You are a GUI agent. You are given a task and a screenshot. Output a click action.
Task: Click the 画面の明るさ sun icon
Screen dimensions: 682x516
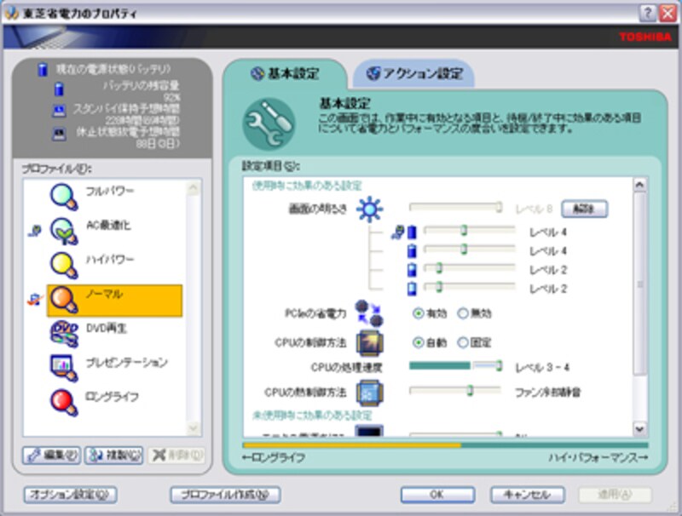[x=369, y=209]
